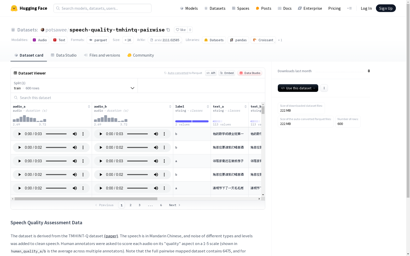Image resolution: width=410 pixels, height=256 pixels.
Task: Play audio_b in the first row
Action: click(x=101, y=134)
